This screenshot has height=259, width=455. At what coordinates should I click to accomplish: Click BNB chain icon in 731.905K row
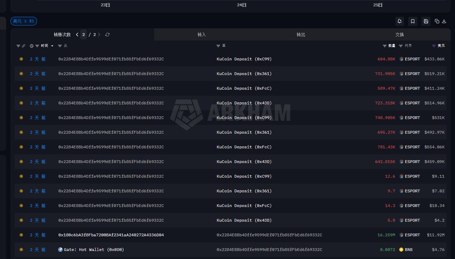[x=21, y=74]
